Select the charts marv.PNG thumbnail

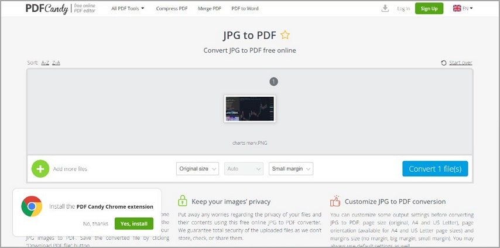coord(249,108)
